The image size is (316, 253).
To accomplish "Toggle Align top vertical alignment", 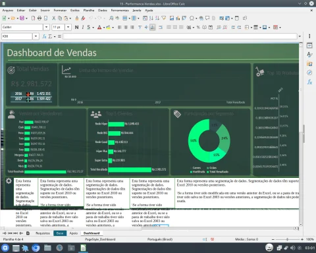I will (x=140, y=27).
